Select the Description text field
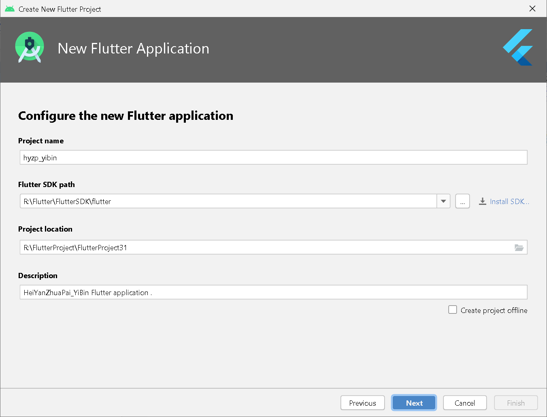Image resolution: width=547 pixels, height=417 pixels. (x=273, y=292)
